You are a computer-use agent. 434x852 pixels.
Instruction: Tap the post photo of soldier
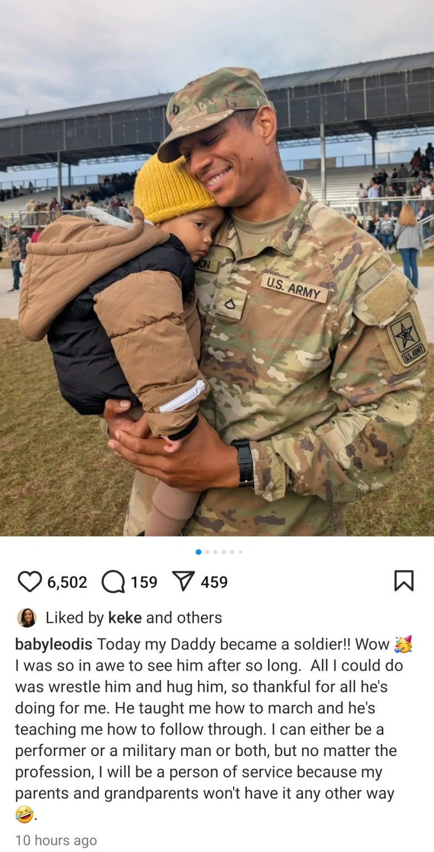coord(217,268)
